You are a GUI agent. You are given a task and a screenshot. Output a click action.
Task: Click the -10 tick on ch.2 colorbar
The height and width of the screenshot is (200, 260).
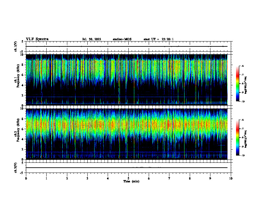pyautogui.click(x=243, y=156)
